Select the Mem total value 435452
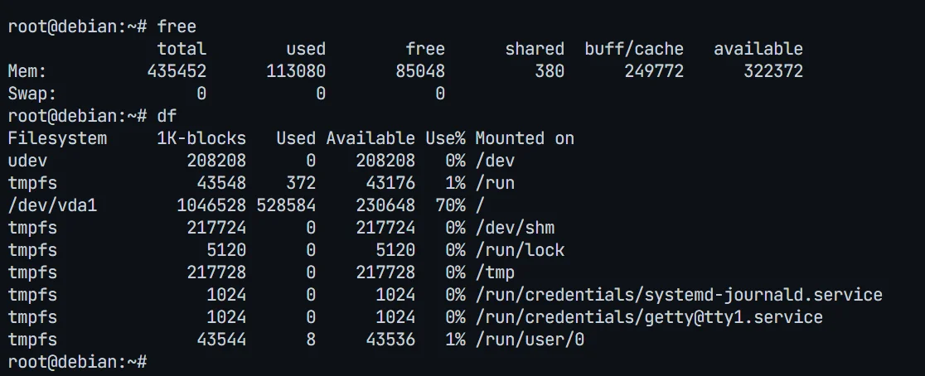Screen dimensions: 925x376 (177, 71)
